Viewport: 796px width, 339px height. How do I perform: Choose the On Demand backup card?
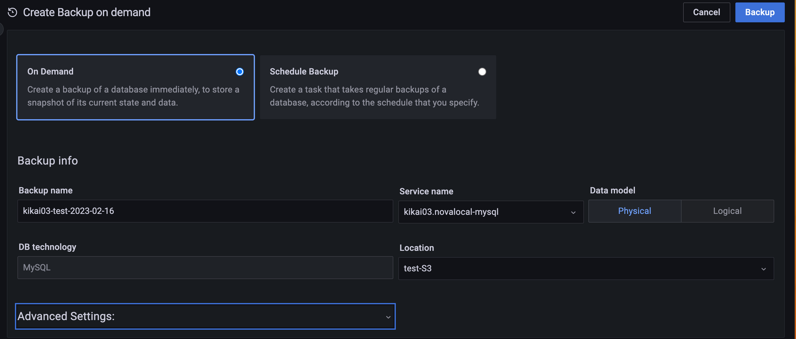point(135,87)
